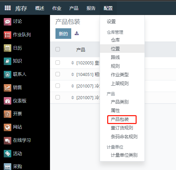Open the 日历 calendar icon
This screenshot has width=176, height=170.
click(8, 48)
